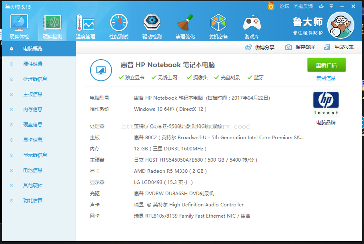
Task: Click the 电脑品牌 label under HP logo
Action: 326,122
